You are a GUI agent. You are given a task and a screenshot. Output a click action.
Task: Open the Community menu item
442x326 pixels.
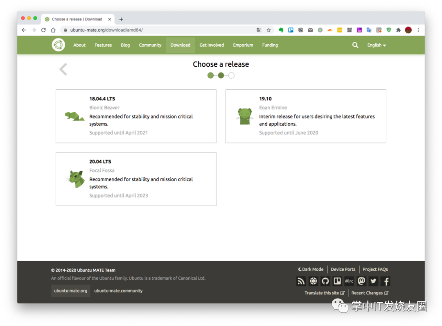click(150, 45)
